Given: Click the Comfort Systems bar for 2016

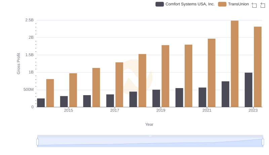Looking at the screenshot, I should [x=87, y=101].
